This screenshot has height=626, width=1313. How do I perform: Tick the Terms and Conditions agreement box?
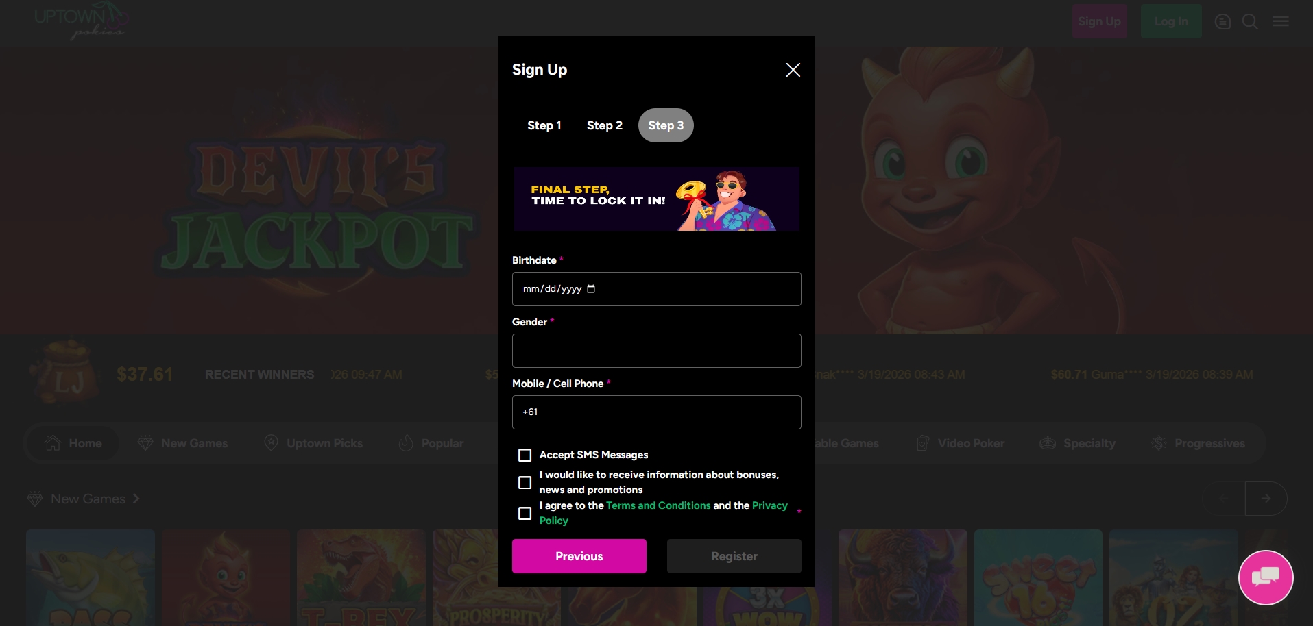point(525,513)
